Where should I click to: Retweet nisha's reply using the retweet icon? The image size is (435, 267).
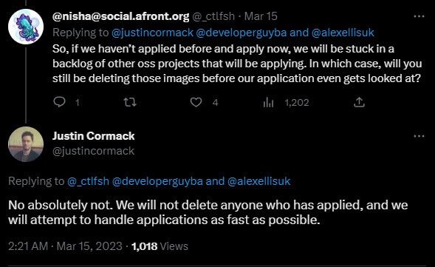(x=130, y=102)
